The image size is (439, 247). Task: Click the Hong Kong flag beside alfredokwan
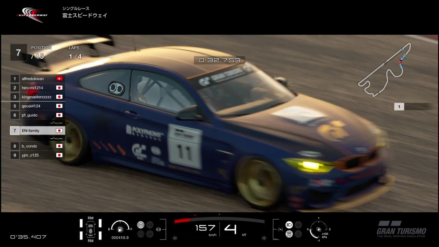click(59, 79)
